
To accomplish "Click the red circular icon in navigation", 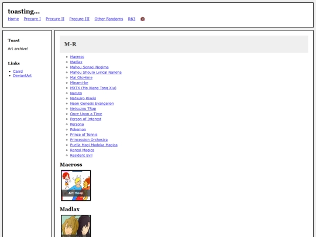I will point(142,19).
